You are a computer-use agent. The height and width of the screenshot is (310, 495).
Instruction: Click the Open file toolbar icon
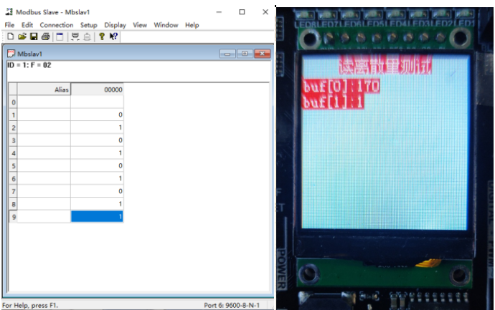(22, 37)
